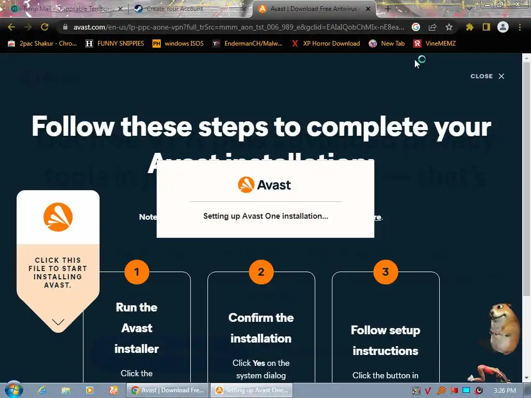
Task: Open Chrome profile avatar
Action: (503, 27)
